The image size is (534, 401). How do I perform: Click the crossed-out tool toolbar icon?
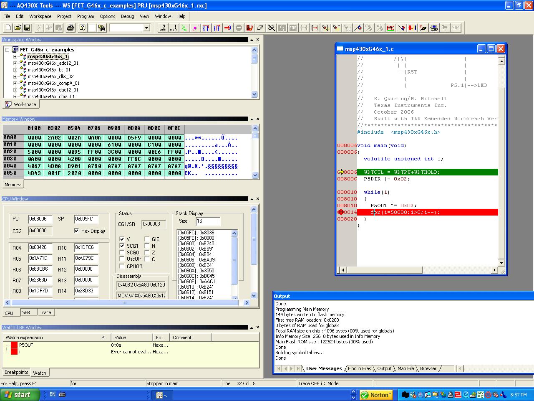271,28
